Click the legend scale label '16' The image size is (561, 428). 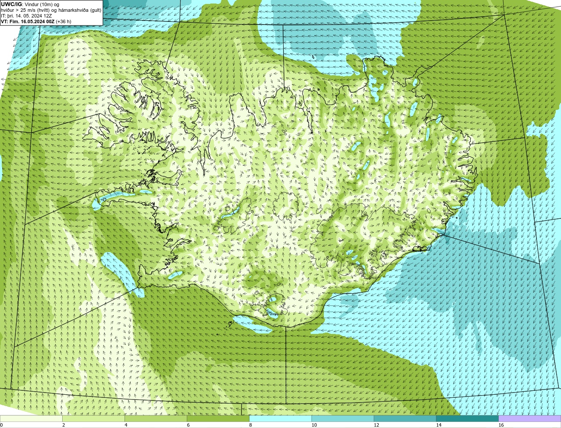pos(501,425)
